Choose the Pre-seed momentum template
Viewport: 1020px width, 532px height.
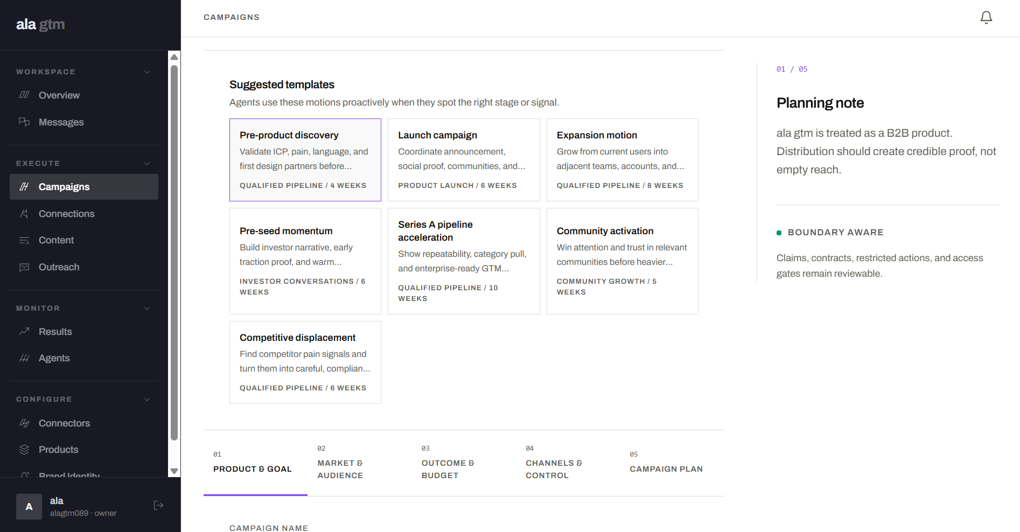pyautogui.click(x=305, y=261)
